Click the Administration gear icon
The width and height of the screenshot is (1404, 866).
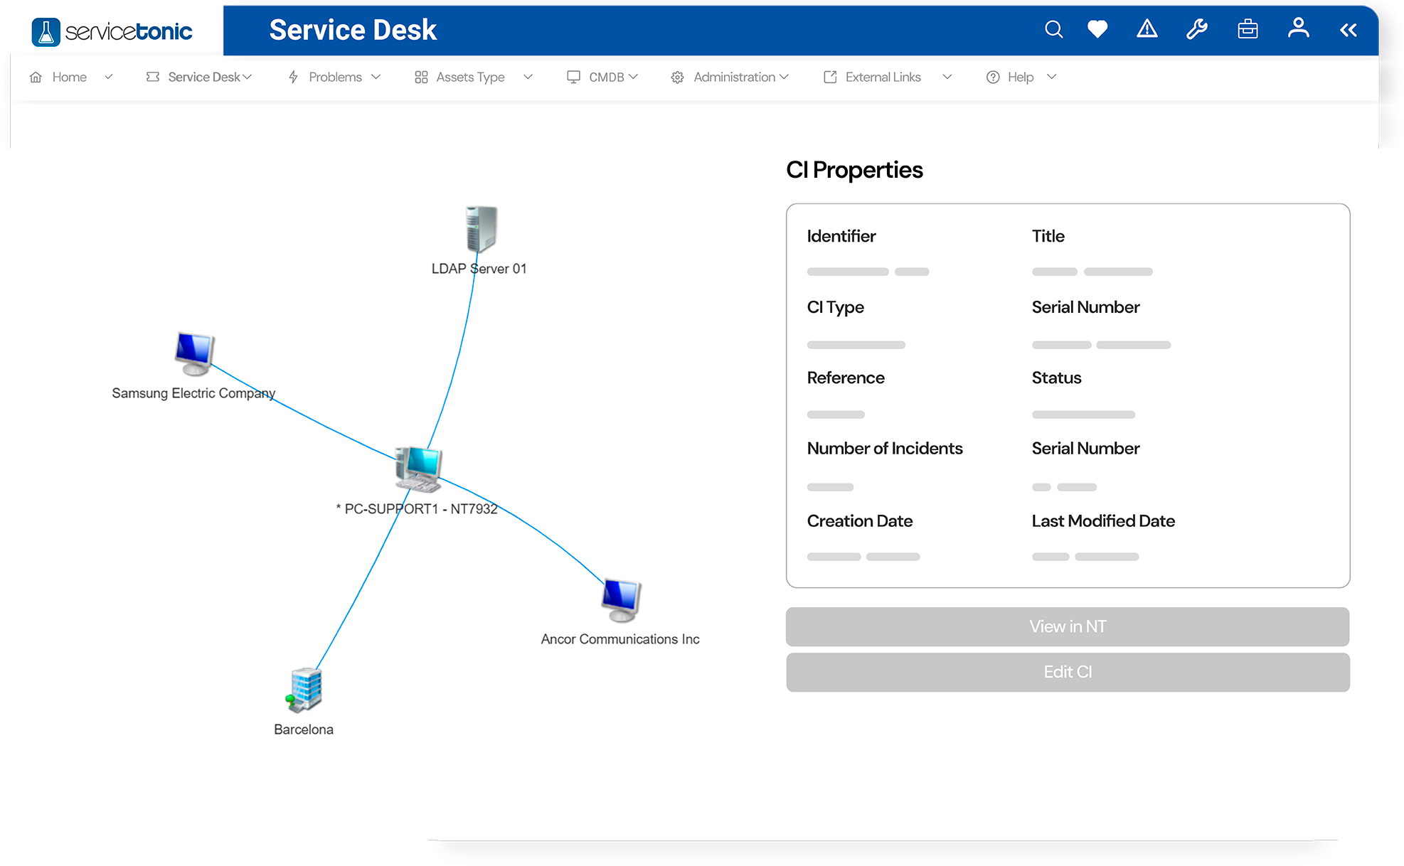[x=677, y=77]
